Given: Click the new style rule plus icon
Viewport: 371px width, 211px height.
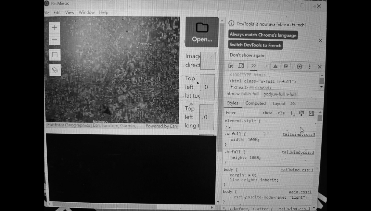Looking at the screenshot, I should point(291,113).
